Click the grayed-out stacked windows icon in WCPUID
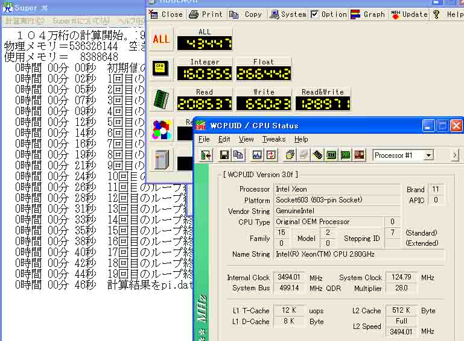Viewport: 464px width, 341px height. point(304,155)
